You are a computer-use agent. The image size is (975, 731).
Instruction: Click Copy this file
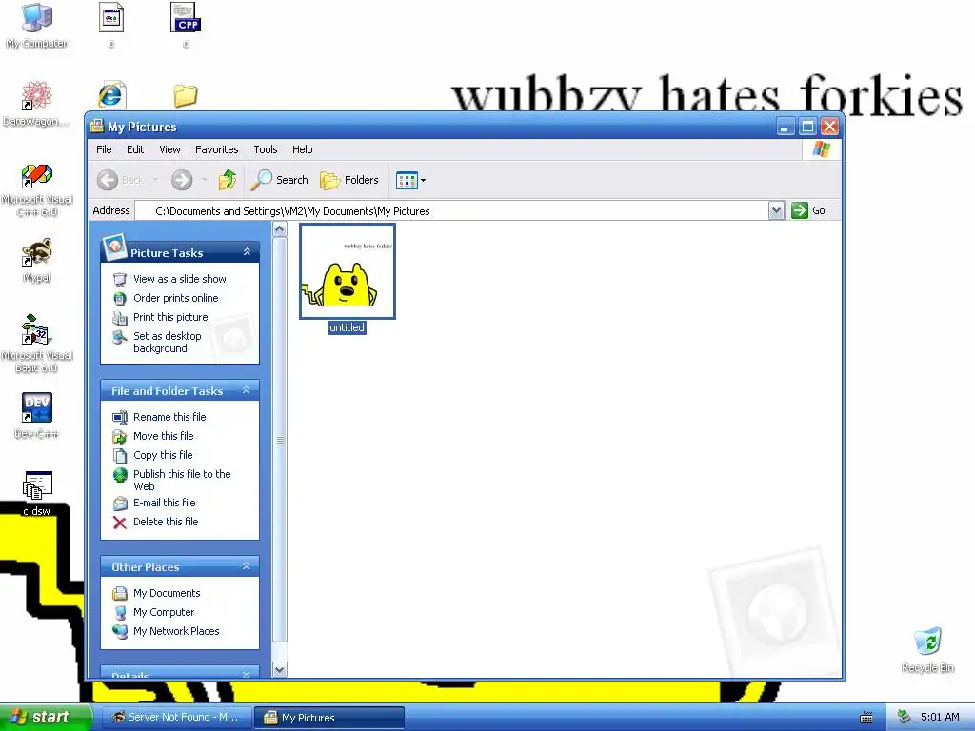(x=163, y=455)
